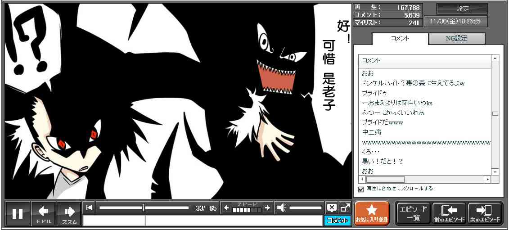
Task: Switch to fullscreen display mode
Action: coord(345,207)
